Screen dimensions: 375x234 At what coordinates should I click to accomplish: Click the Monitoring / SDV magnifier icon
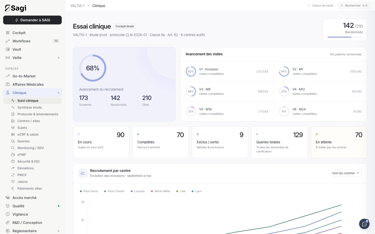(x=13, y=148)
